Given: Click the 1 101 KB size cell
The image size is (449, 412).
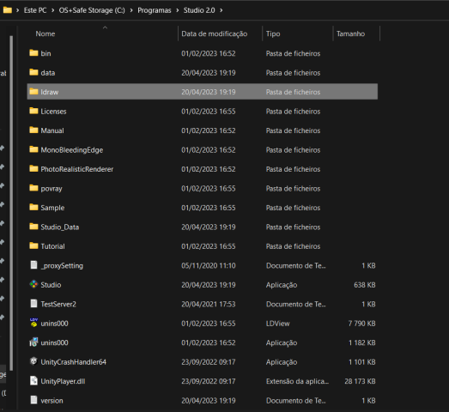Looking at the screenshot, I should [362, 362].
